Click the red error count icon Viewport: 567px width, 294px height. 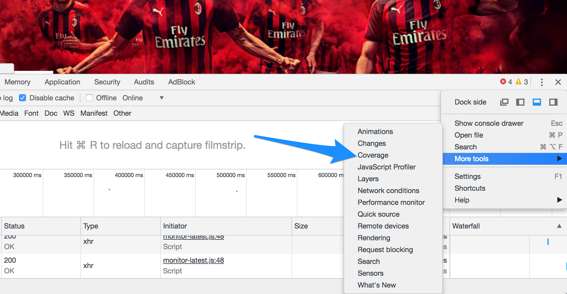pyautogui.click(x=503, y=82)
